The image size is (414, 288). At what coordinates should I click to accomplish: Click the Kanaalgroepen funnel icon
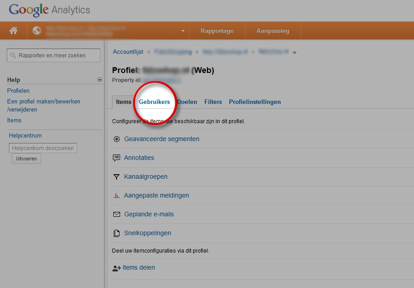pyautogui.click(x=116, y=177)
